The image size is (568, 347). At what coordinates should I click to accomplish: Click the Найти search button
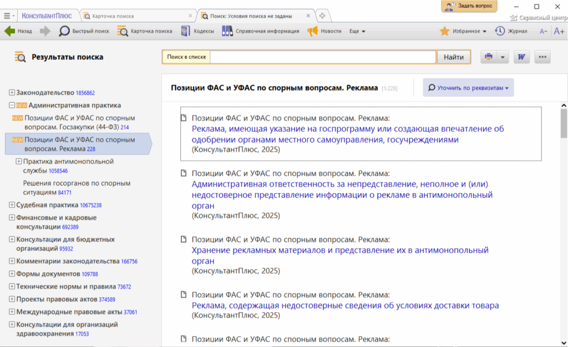[454, 57]
